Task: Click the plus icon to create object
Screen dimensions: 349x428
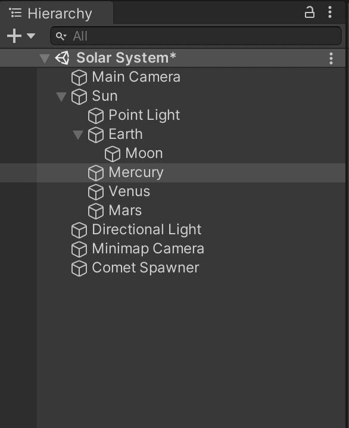Action: (14, 36)
